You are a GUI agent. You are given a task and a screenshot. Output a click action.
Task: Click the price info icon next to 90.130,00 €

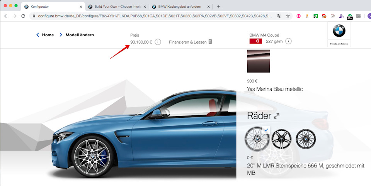point(158,42)
